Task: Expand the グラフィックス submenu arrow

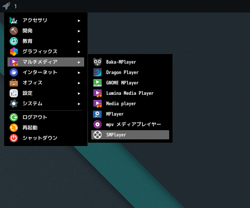Action: 79,52
